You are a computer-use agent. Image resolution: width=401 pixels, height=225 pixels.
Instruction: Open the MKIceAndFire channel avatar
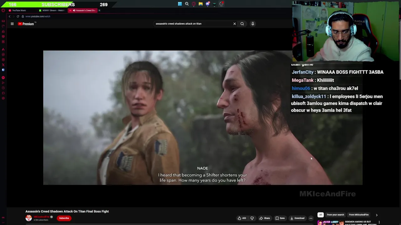pos(29,218)
